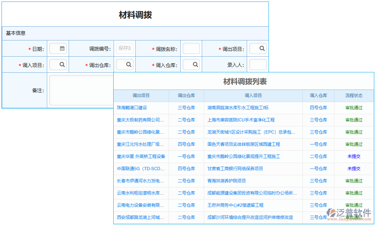Open the 调入仓库 lookup magnifier
Viewport: 375px width, 225px height.
[191, 64]
